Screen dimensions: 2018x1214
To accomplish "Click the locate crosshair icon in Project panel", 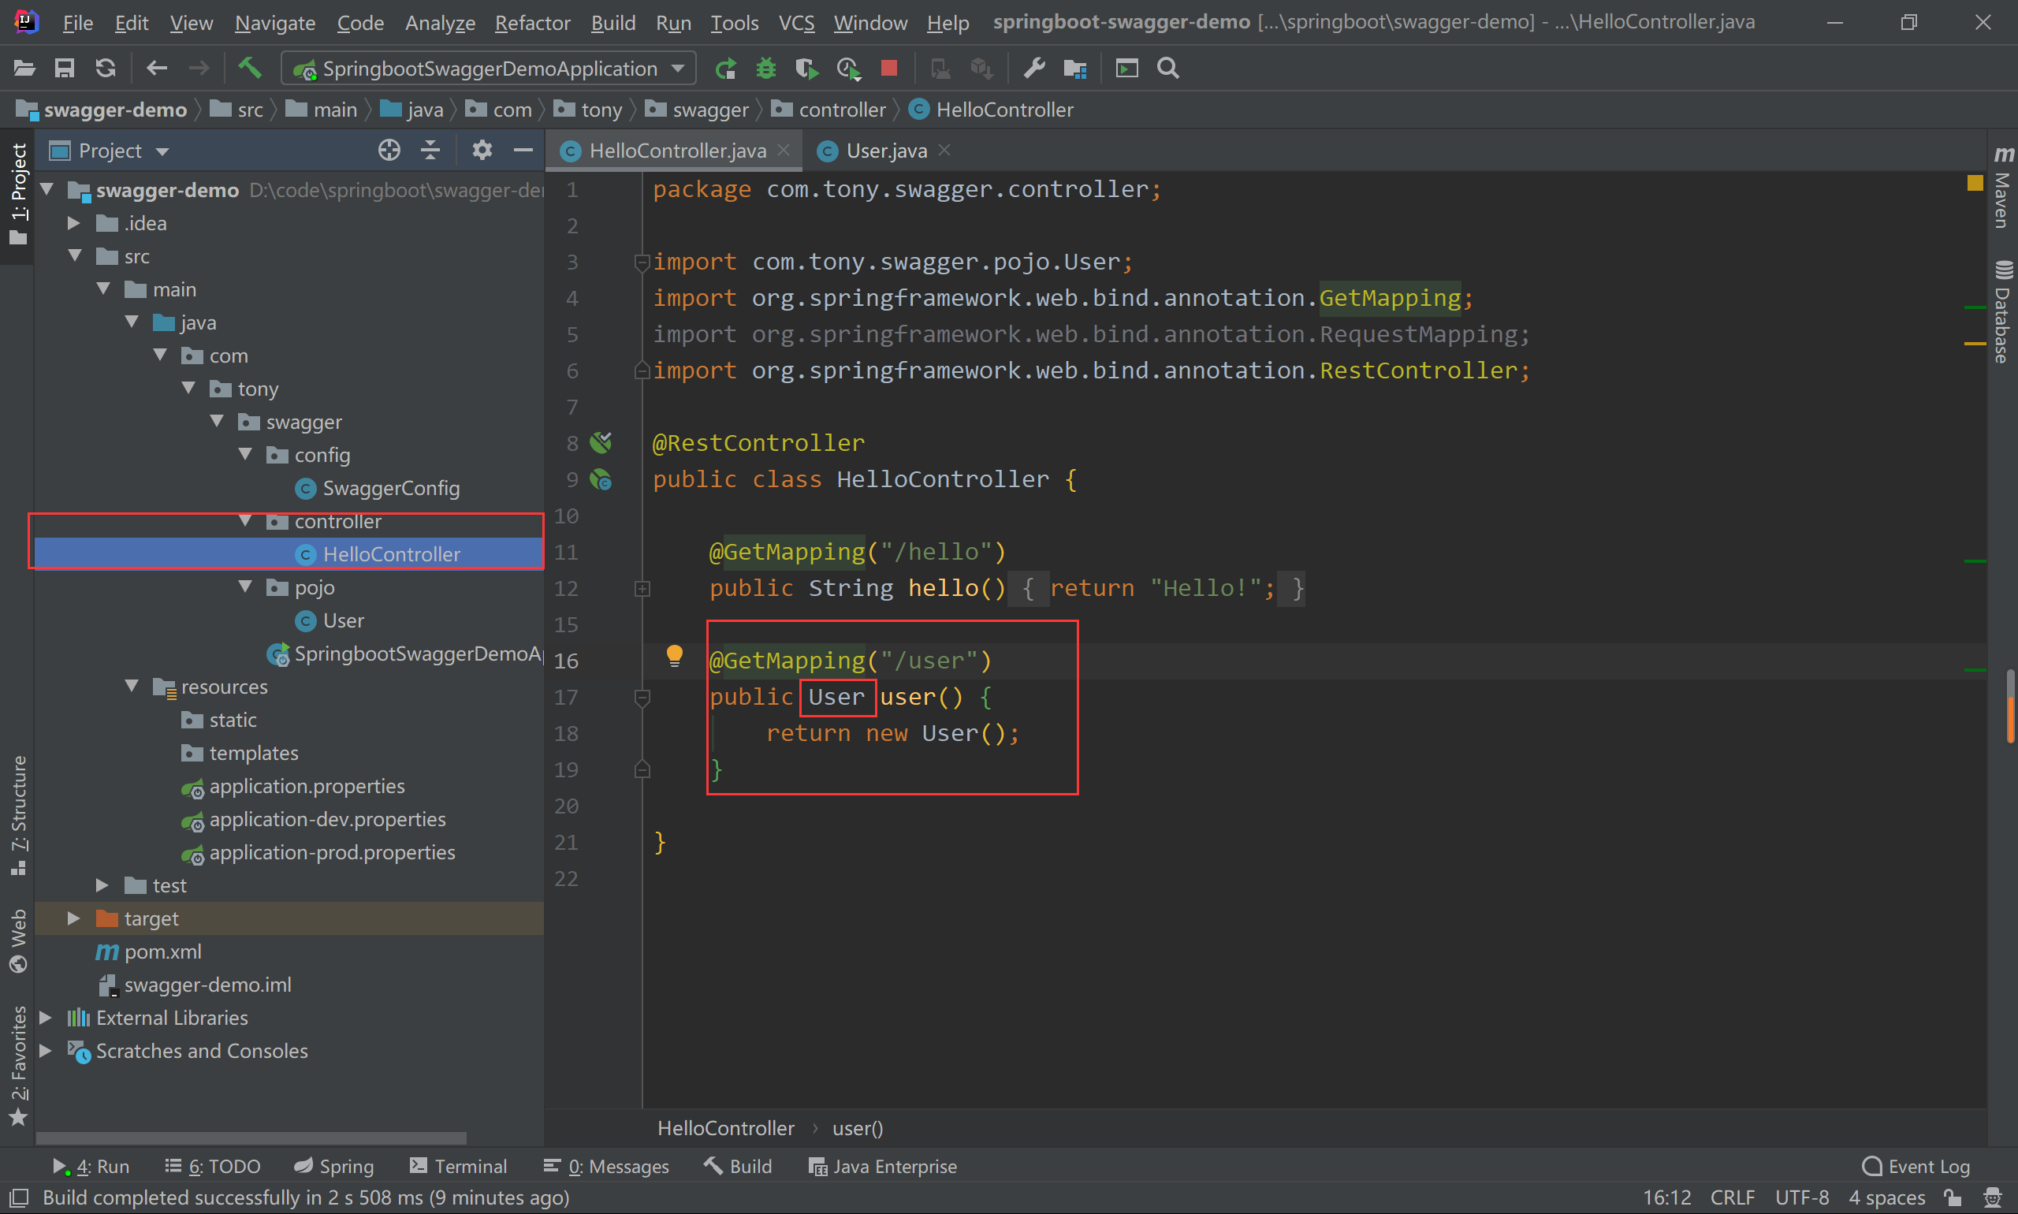I will pyautogui.click(x=389, y=150).
